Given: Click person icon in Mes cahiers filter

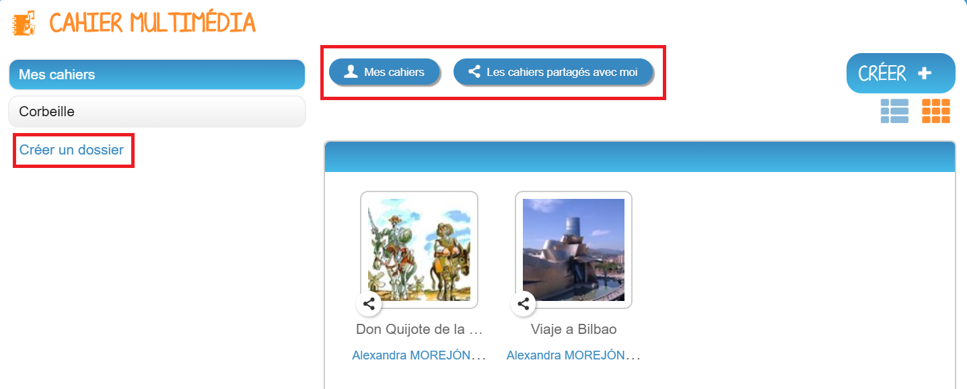Looking at the screenshot, I should 350,71.
